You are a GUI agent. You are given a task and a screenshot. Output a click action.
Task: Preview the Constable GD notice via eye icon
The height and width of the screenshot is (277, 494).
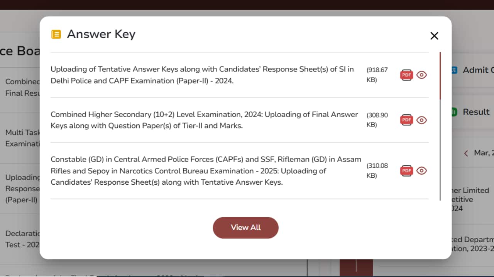tap(421, 170)
